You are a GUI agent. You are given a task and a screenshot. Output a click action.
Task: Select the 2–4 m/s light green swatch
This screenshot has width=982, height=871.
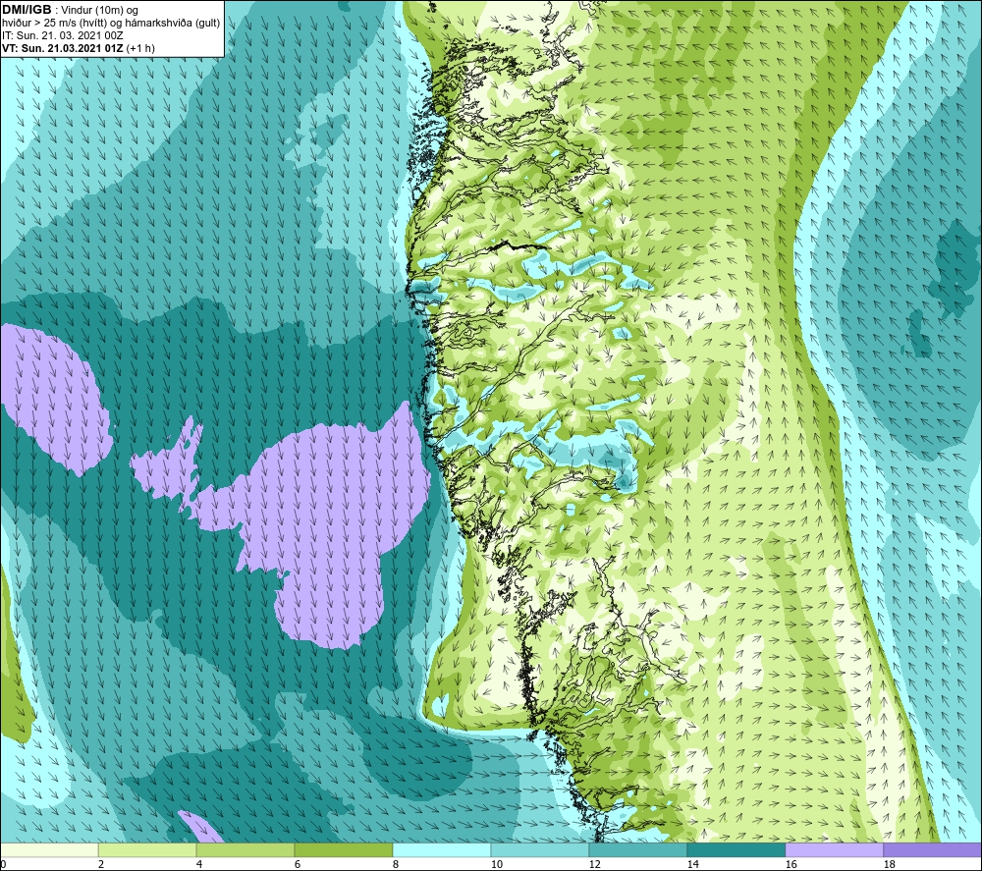pyautogui.click(x=147, y=849)
